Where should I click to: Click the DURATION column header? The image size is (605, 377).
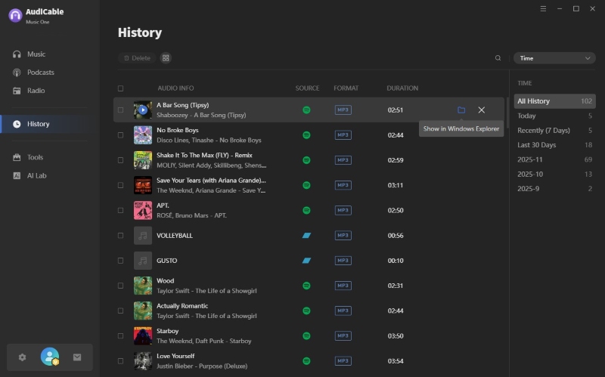tap(402, 88)
